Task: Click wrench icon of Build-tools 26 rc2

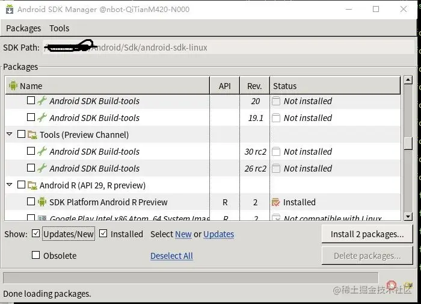Action: (42, 168)
